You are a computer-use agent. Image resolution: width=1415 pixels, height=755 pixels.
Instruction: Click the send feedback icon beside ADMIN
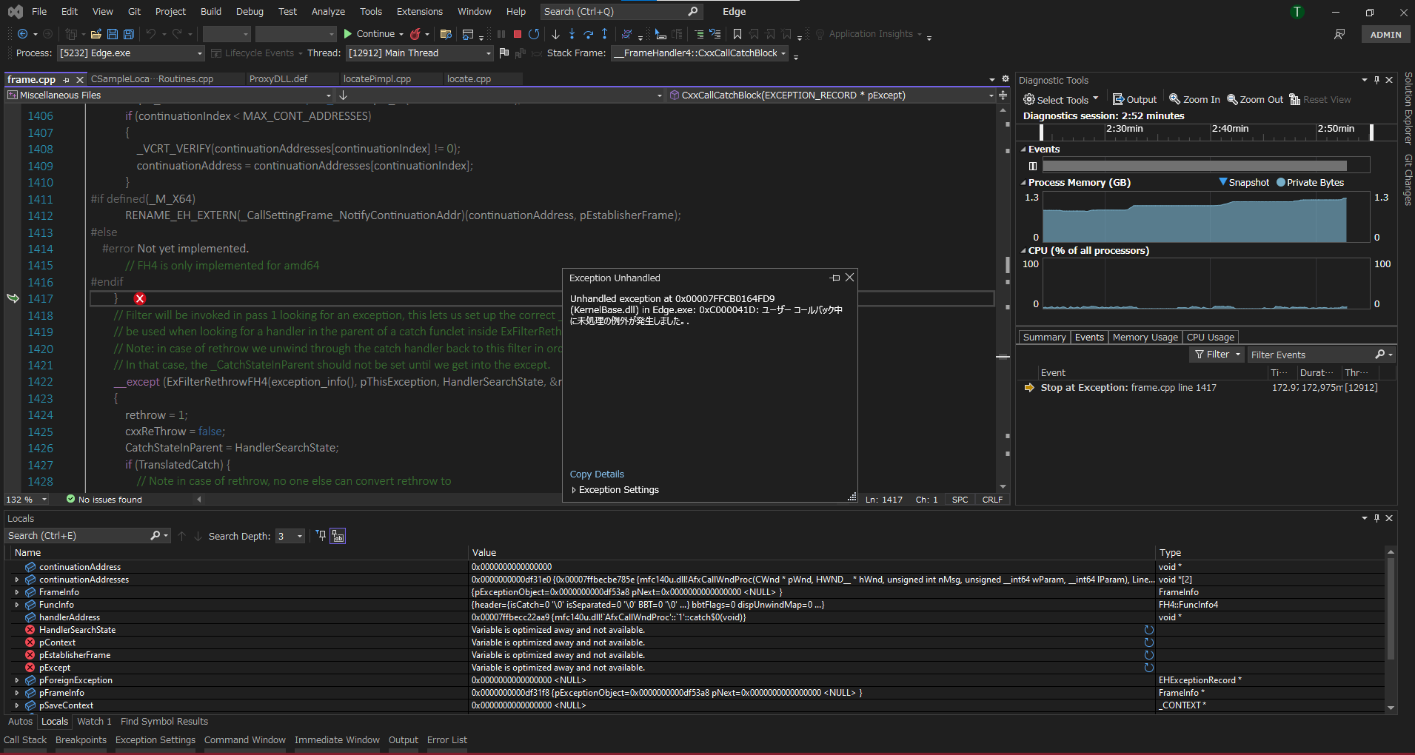pos(1339,34)
